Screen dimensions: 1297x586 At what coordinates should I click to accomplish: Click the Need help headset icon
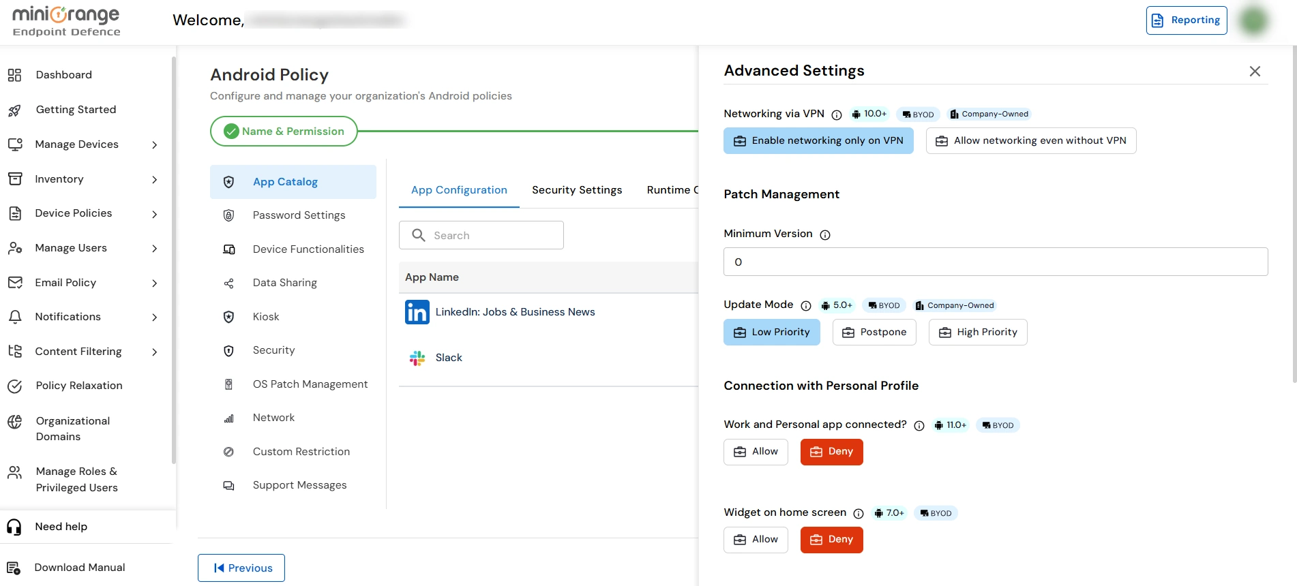[x=14, y=527]
